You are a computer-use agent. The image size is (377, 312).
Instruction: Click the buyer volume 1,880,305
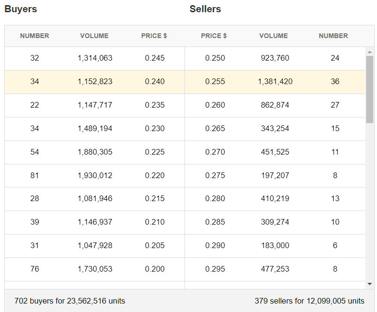coord(95,152)
